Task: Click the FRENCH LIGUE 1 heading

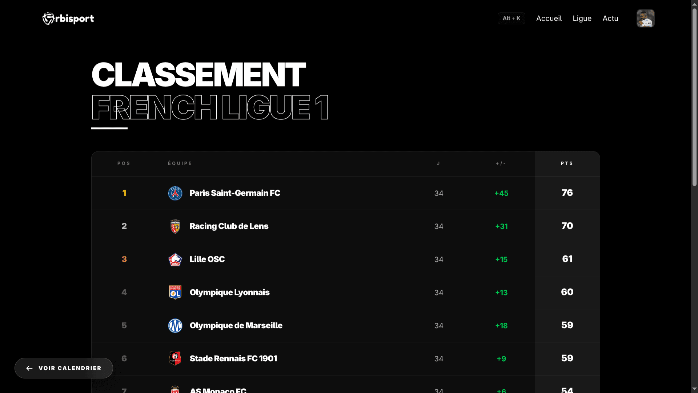Action: [210, 107]
